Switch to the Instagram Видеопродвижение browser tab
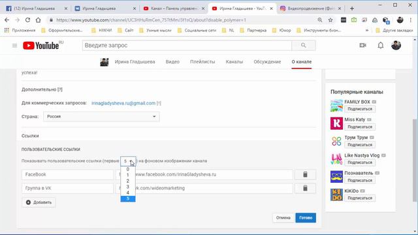The width and height of the screenshot is (418, 235). point(311,8)
